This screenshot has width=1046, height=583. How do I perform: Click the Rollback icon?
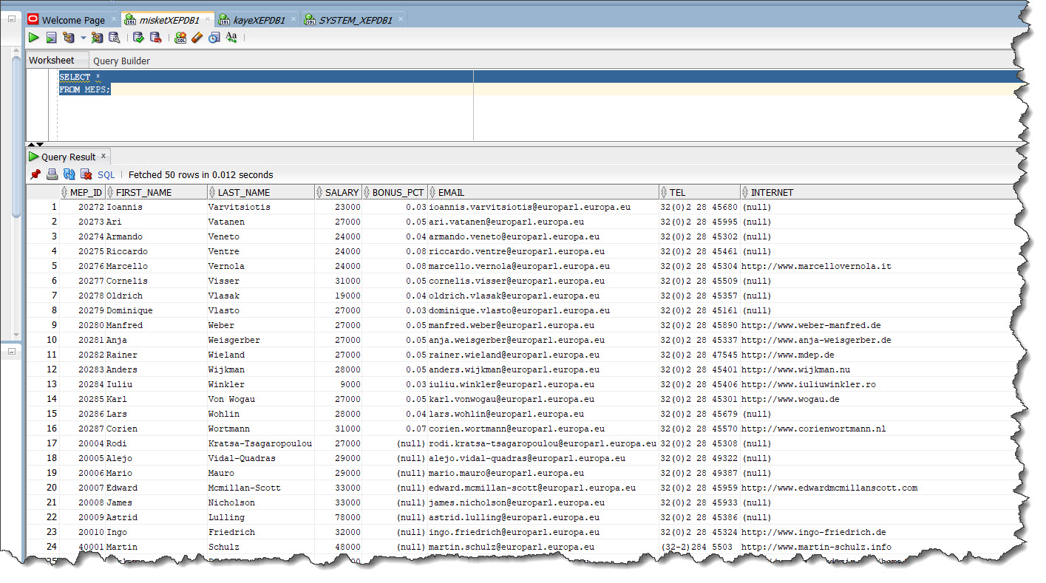(x=155, y=37)
